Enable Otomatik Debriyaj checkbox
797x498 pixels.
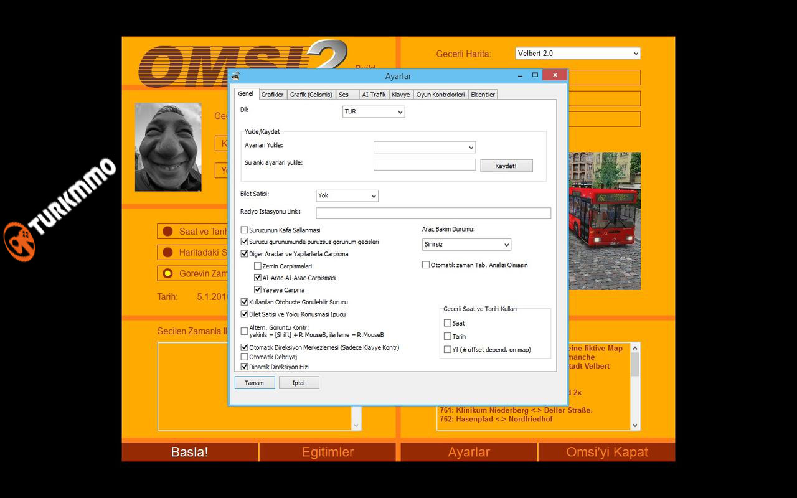245,357
